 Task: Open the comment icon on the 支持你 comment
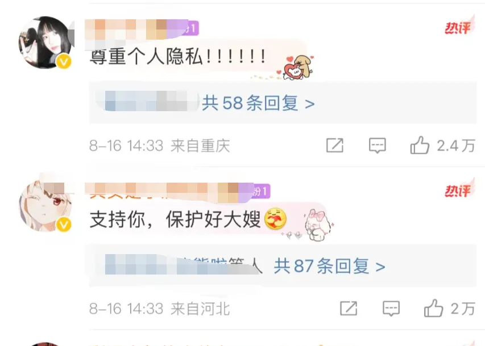tap(391, 308)
